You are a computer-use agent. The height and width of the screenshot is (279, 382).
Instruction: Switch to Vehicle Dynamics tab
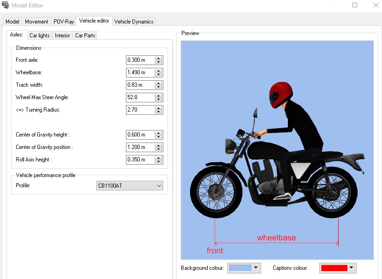[x=134, y=21]
